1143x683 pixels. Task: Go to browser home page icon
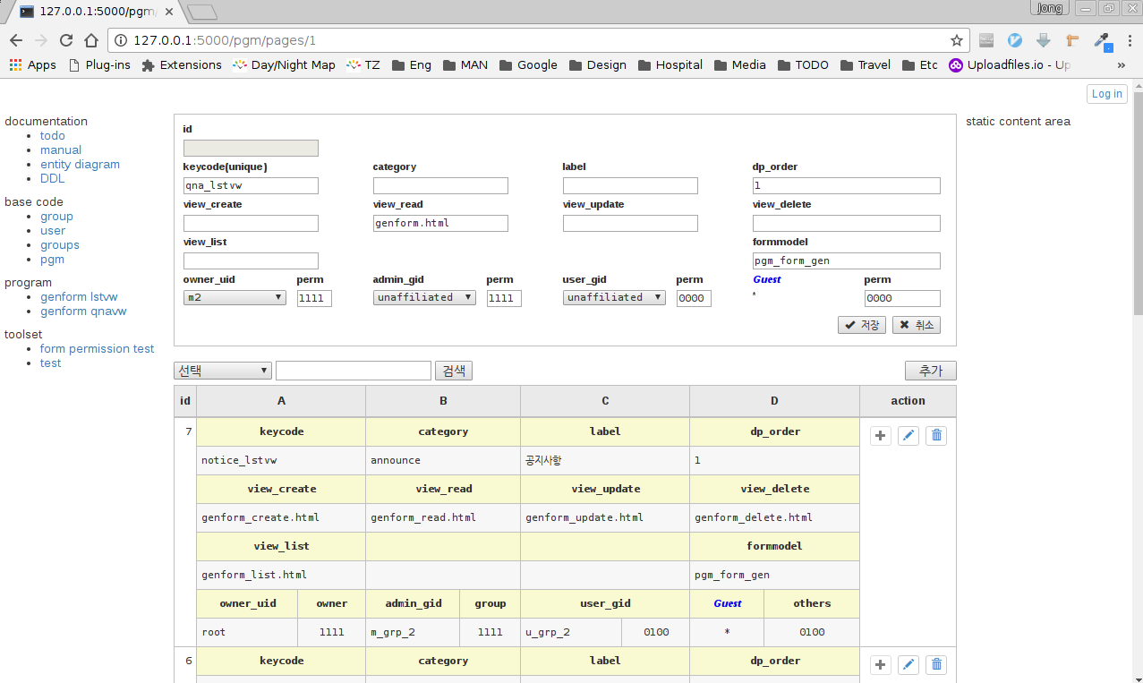[91, 40]
